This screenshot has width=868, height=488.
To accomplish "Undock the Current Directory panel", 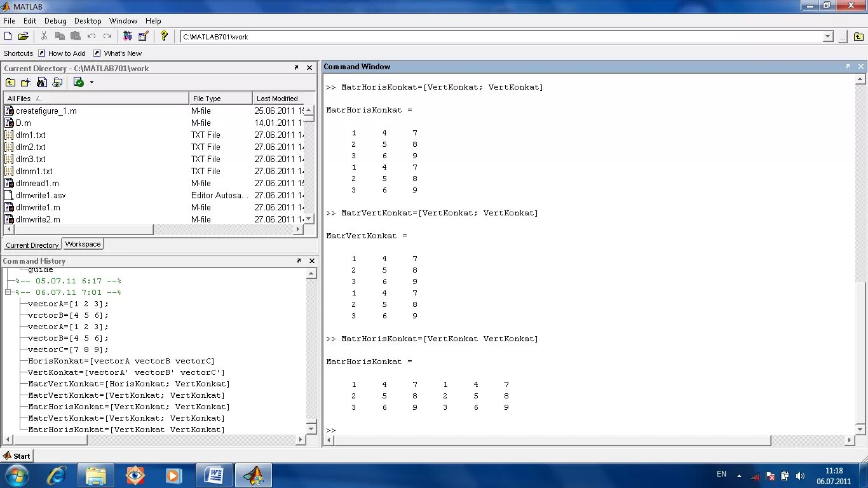I will 296,67.
